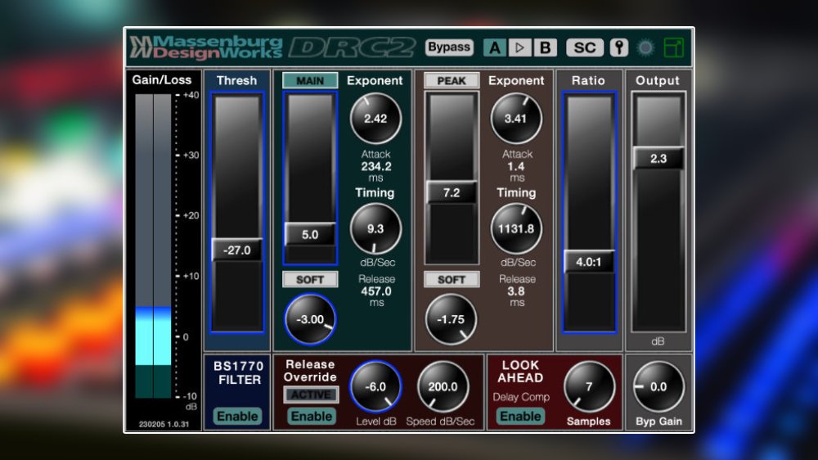Enable Look Ahead delay comp
Screen dimensions: 818x460
[520, 416]
